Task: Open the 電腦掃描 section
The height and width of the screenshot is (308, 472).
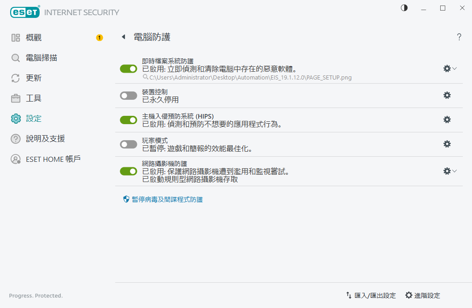Action: 41,57
